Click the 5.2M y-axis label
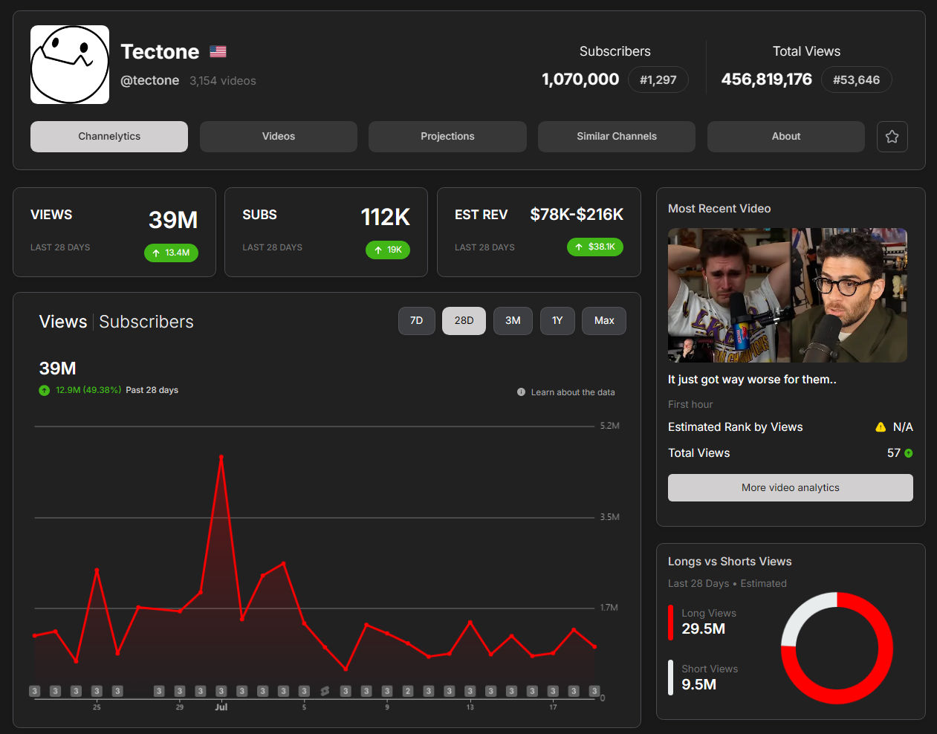Viewport: 937px width, 734px height. pyautogui.click(x=610, y=426)
